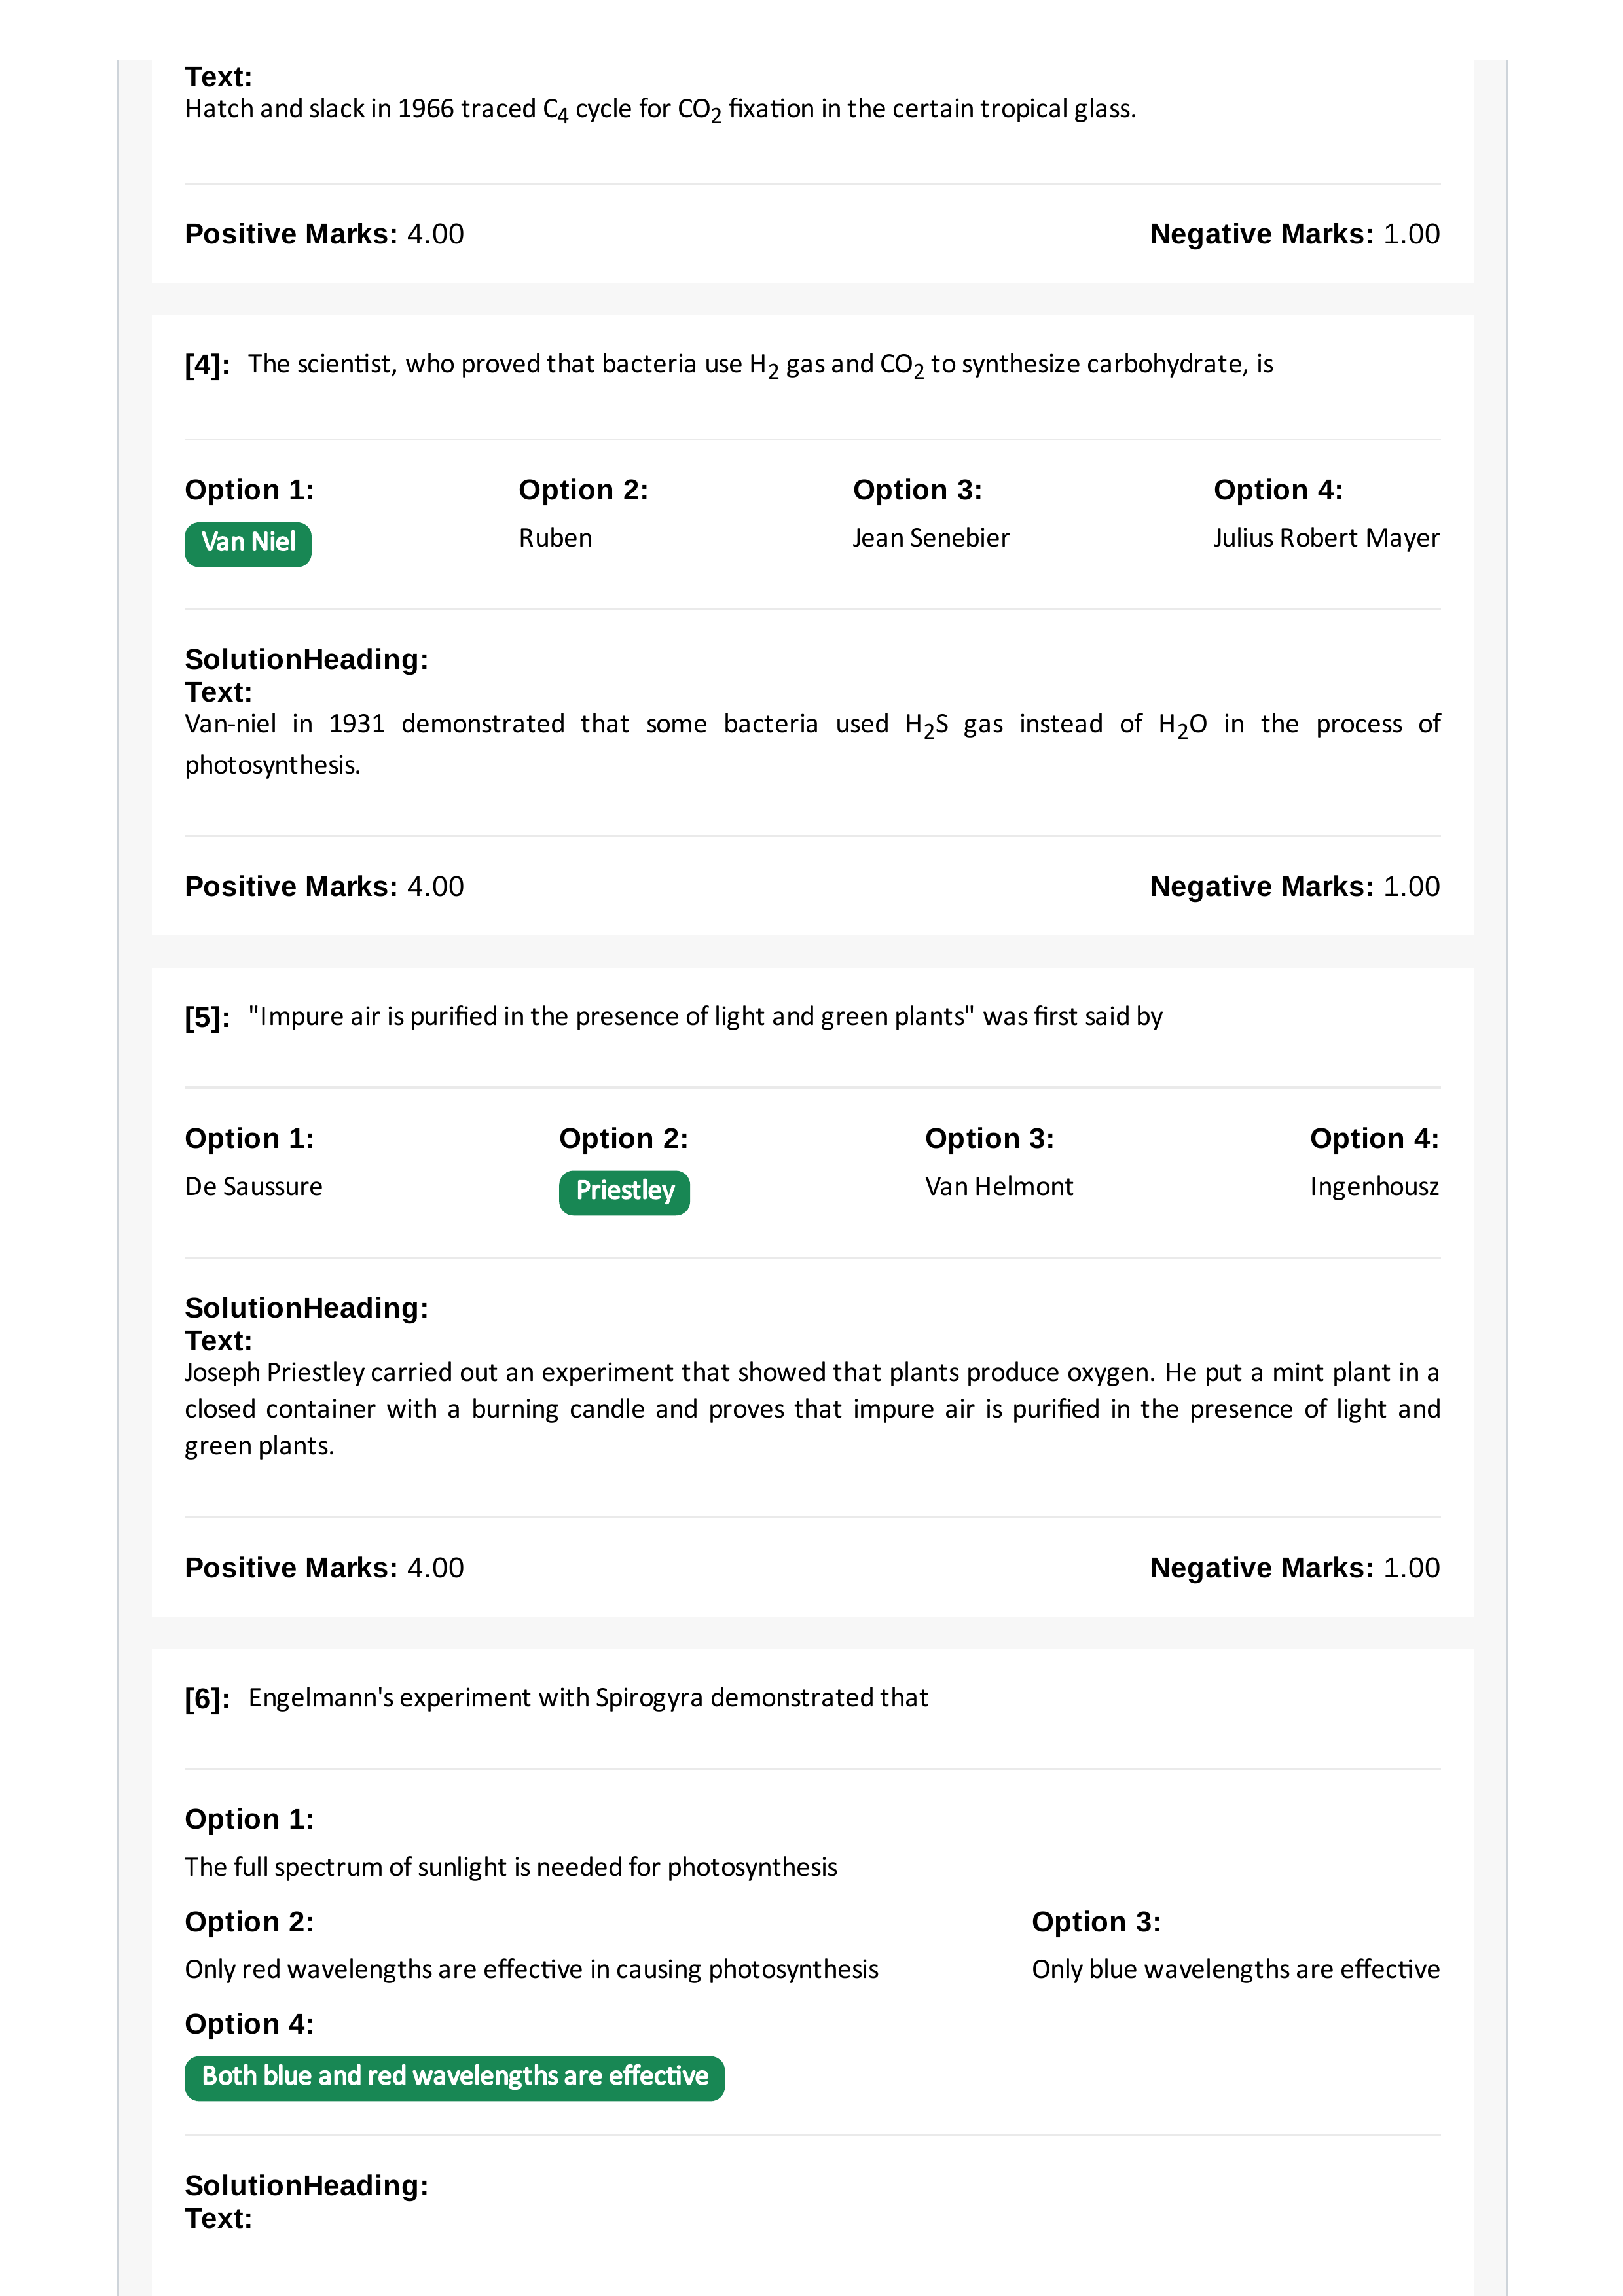Click the Van-niel 1931 solution text
This screenshot has height=2296, width=1623.
tap(812, 744)
